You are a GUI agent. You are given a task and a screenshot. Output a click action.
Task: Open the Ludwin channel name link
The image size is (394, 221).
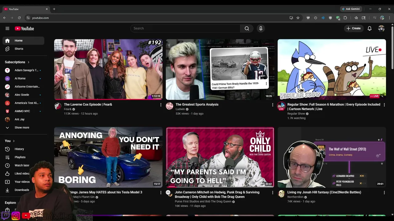[x=180, y=109]
